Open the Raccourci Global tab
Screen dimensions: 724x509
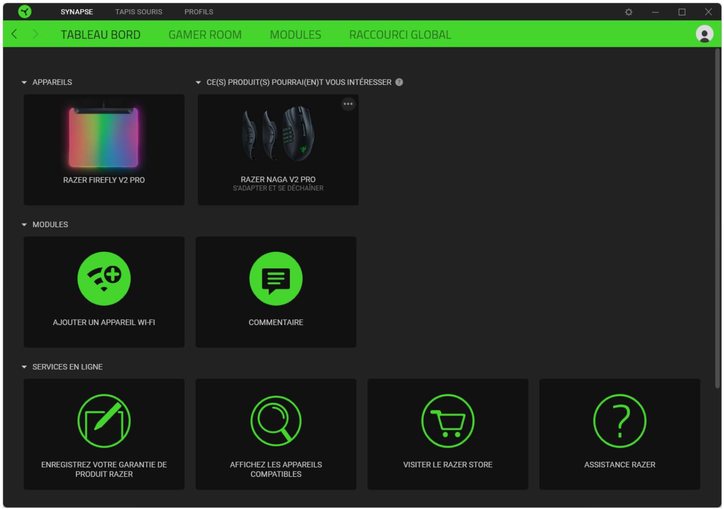point(400,34)
